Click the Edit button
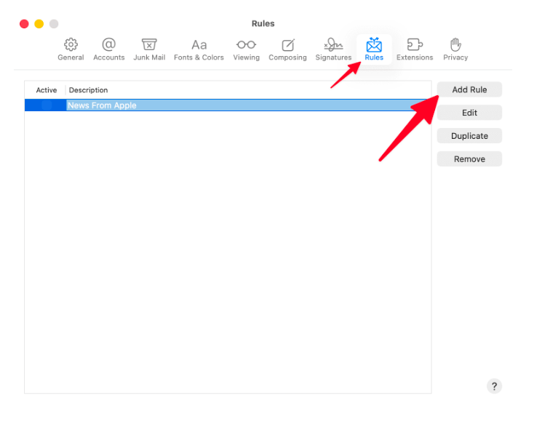Image resolution: width=534 pixels, height=421 pixels. click(469, 113)
